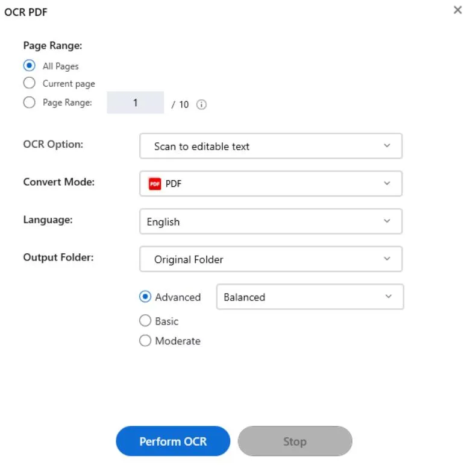Image resolution: width=467 pixels, height=465 pixels.
Task: Click the chevron arrow in Language field
Action: pos(387,221)
